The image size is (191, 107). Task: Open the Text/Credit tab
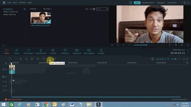point(29,51)
